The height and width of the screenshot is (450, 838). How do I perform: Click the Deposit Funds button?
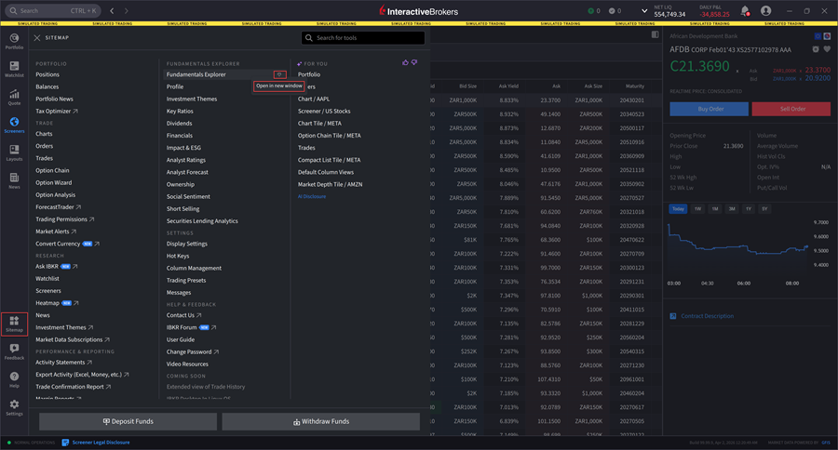click(128, 421)
